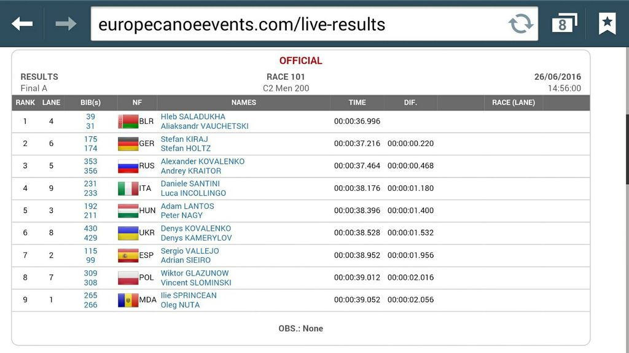Reload the page with refresh icon
Screen dimensions: 629x353
click(x=521, y=24)
